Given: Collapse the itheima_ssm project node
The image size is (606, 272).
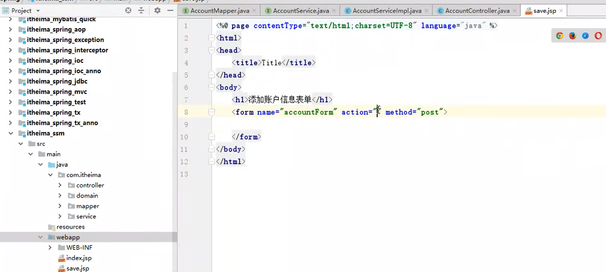Looking at the screenshot, I should click(x=11, y=133).
